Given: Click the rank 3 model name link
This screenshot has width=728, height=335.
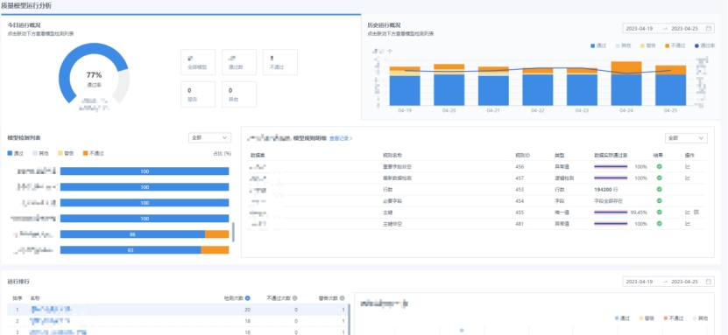Looking at the screenshot, I should pyautogui.click(x=58, y=332).
